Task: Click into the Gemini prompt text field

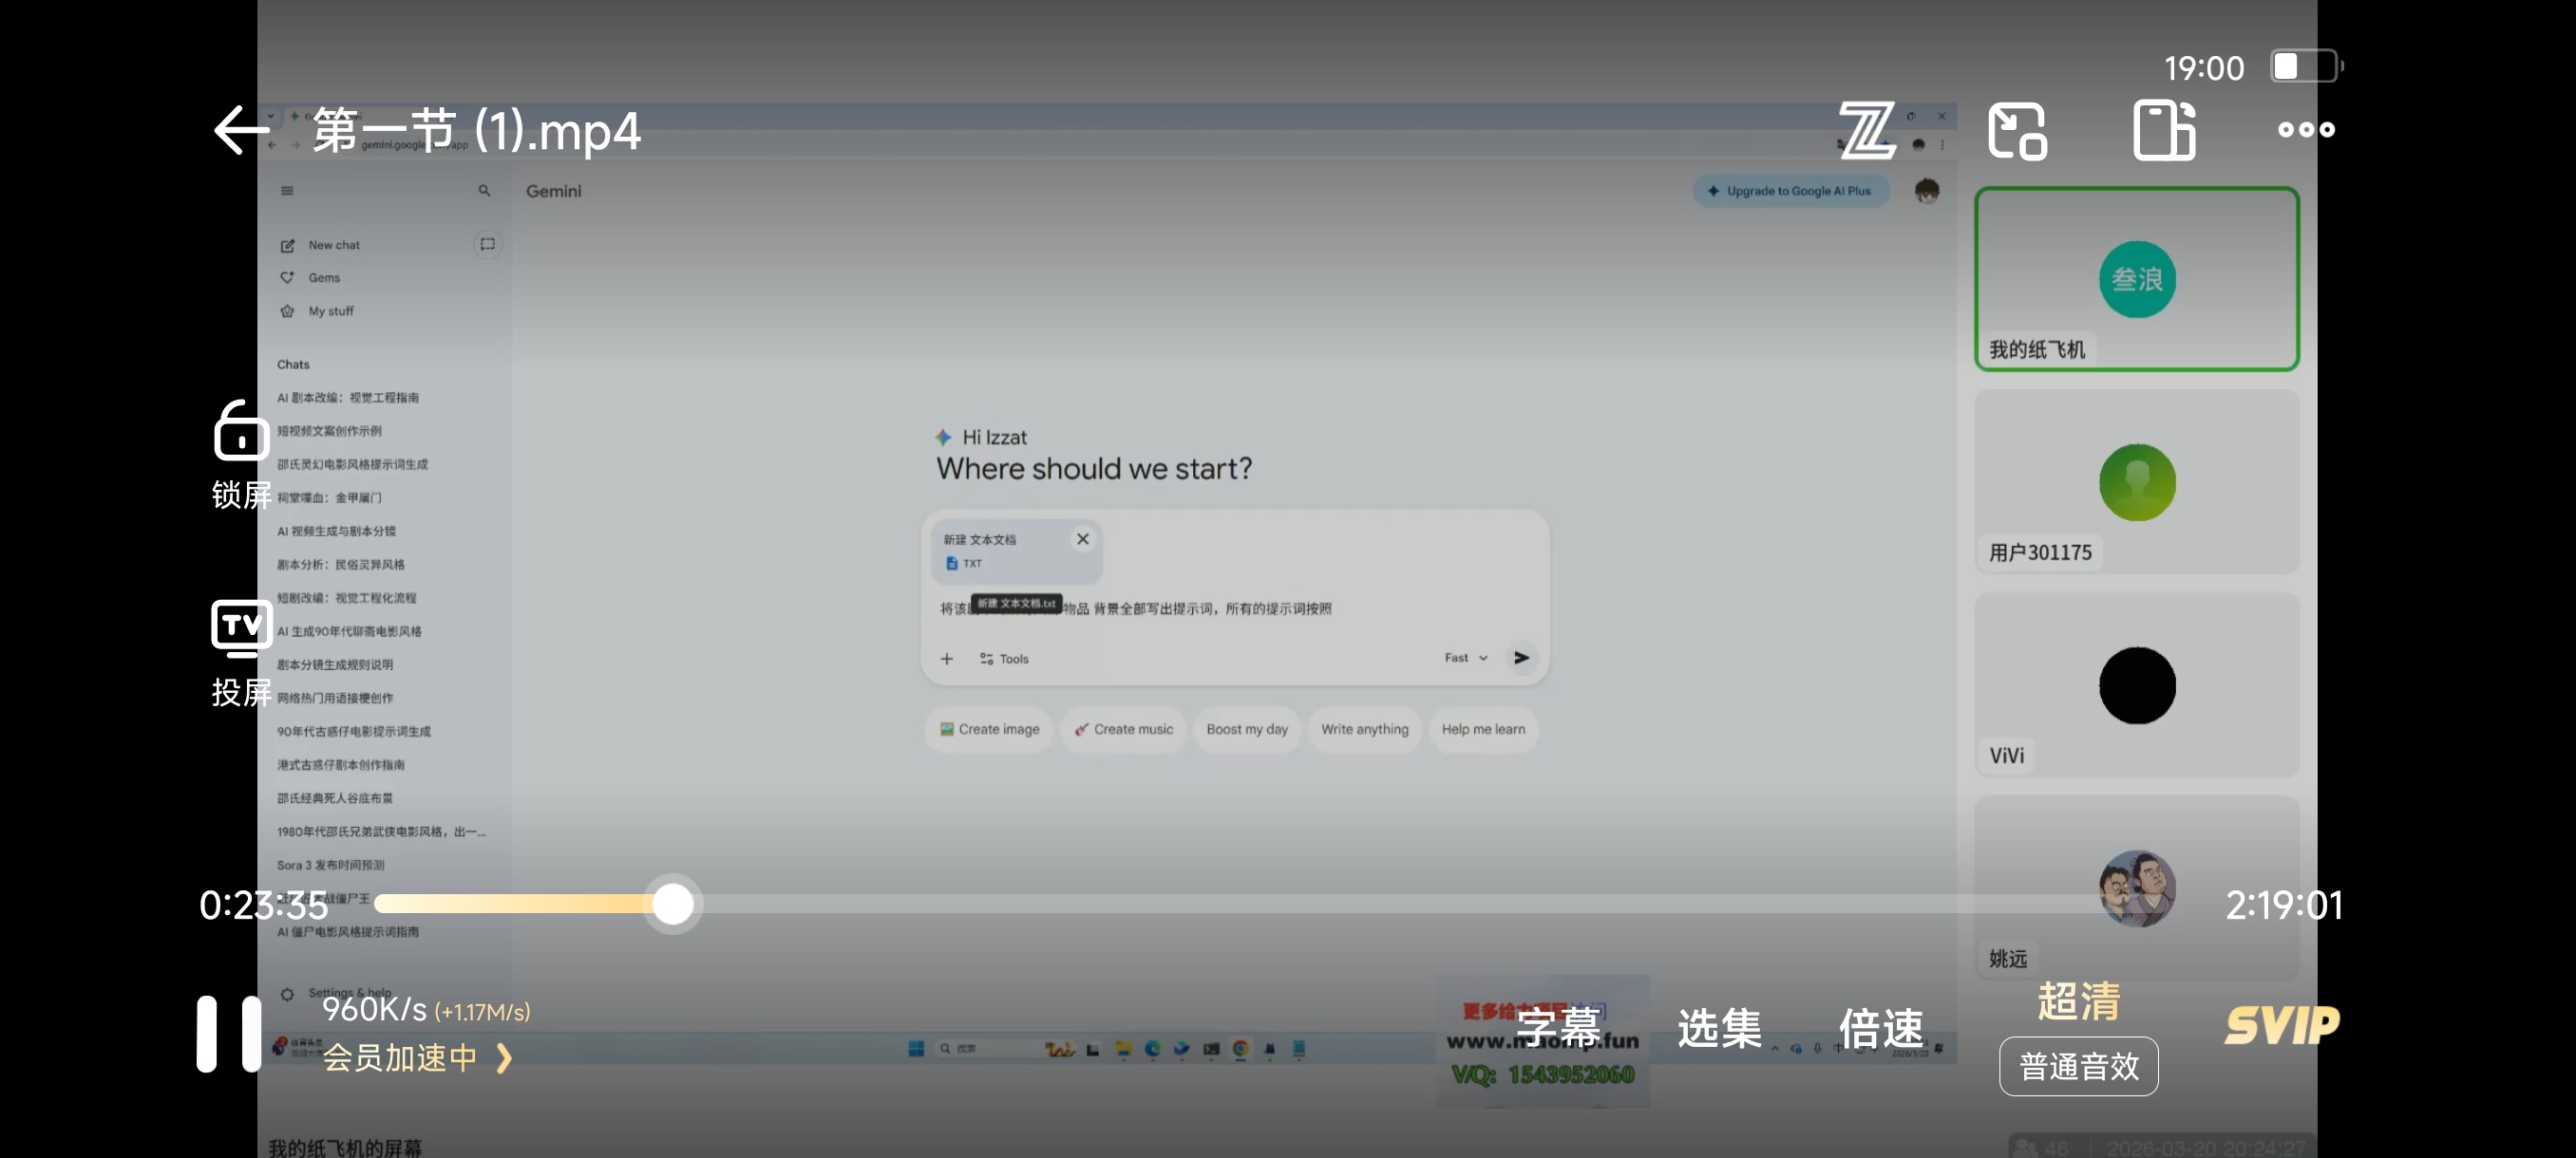Action: [1235, 608]
